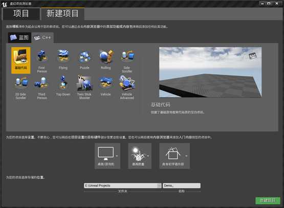284x208 pixels.
Task: Pick the Vehicle Advanced template
Action: click(x=127, y=87)
